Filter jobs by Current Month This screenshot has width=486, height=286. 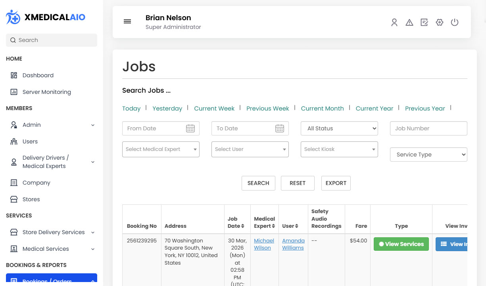point(322,109)
